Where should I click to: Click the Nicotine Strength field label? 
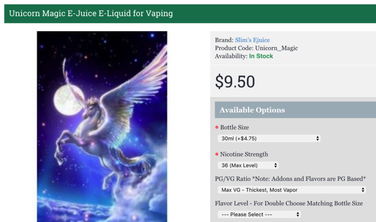pos(244,154)
